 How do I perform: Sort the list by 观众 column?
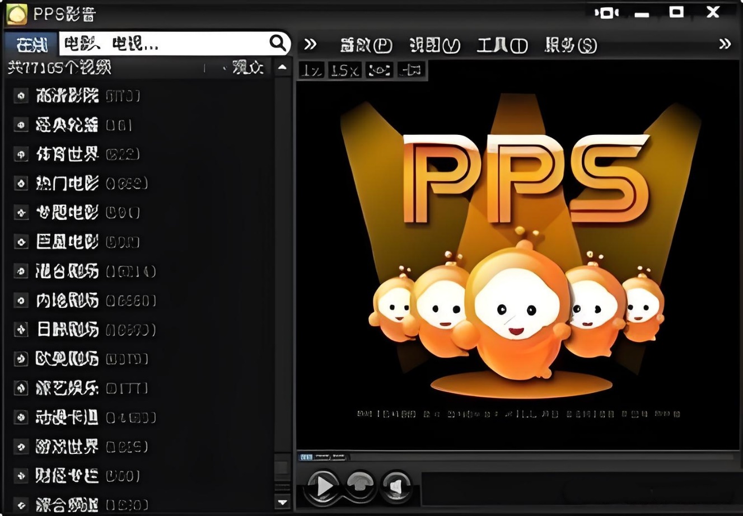click(247, 68)
